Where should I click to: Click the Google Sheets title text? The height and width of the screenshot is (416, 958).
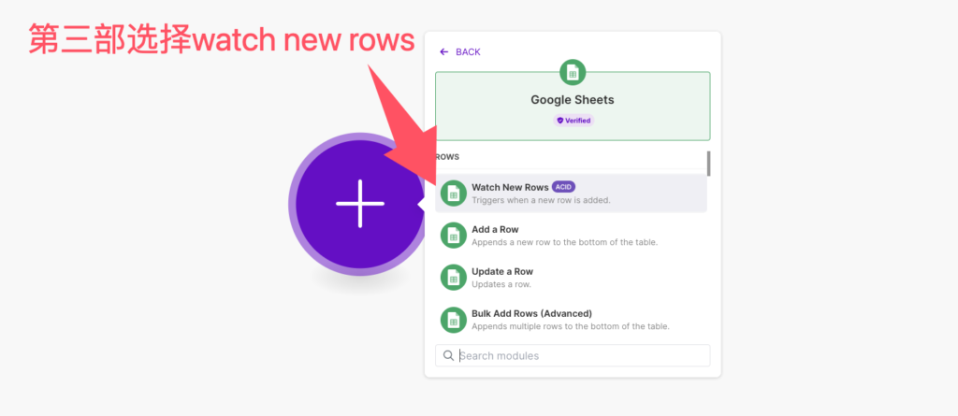(573, 100)
